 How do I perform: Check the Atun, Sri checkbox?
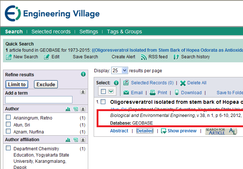click(8, 124)
